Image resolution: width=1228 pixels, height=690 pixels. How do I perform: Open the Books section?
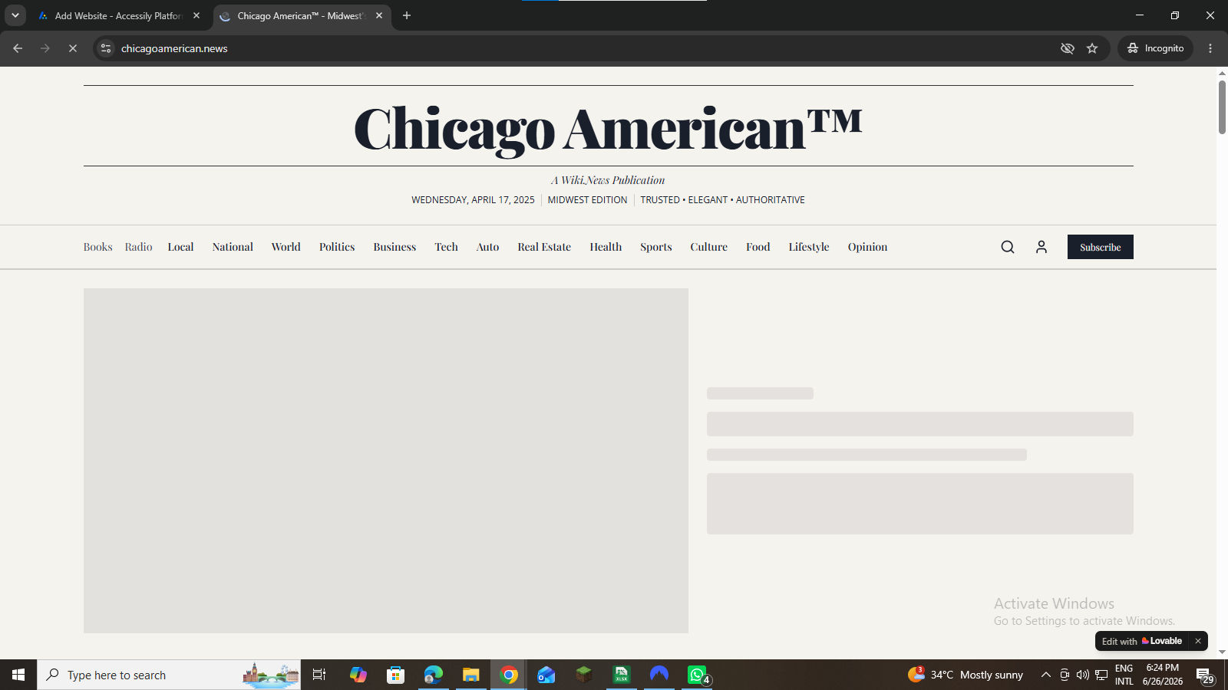98,247
